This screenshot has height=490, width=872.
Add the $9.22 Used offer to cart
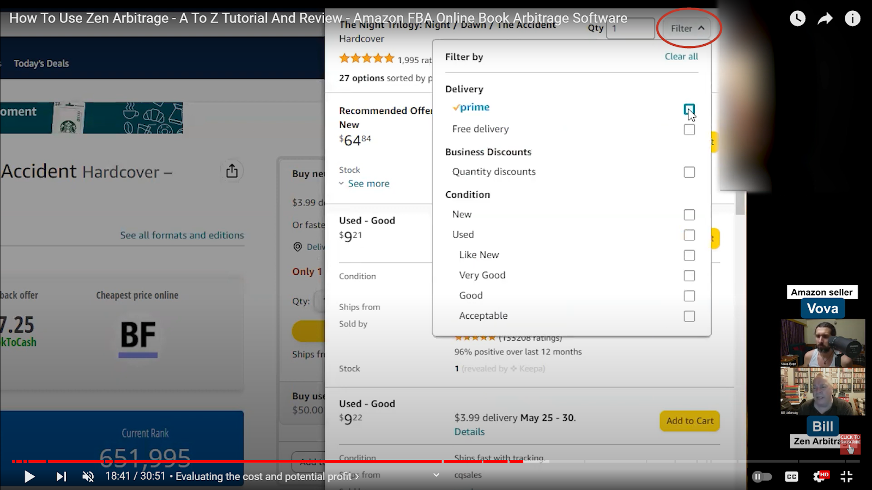pyautogui.click(x=689, y=421)
